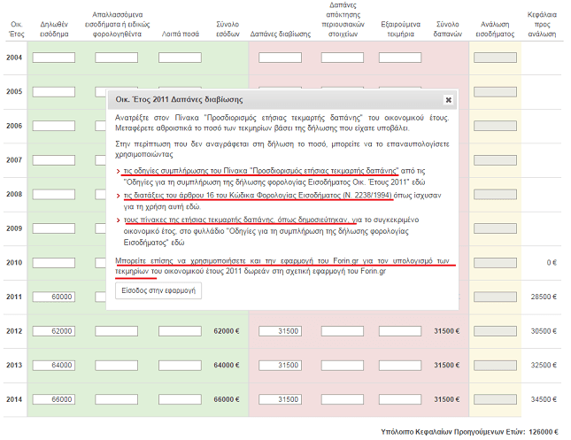Click 2014 Λοιπά ποσά input field
The height and width of the screenshot is (440, 571).
click(x=180, y=399)
